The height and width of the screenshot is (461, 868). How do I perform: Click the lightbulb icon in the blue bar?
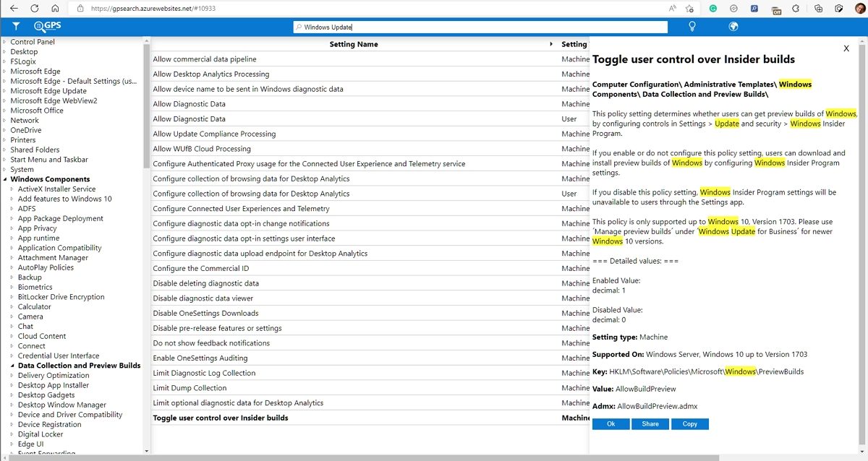point(692,27)
